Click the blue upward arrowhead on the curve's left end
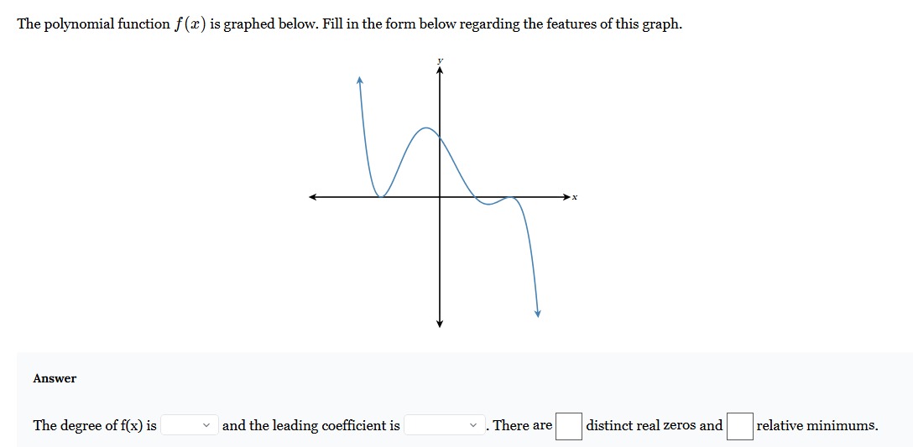The width and height of the screenshot is (913, 447). pos(361,80)
